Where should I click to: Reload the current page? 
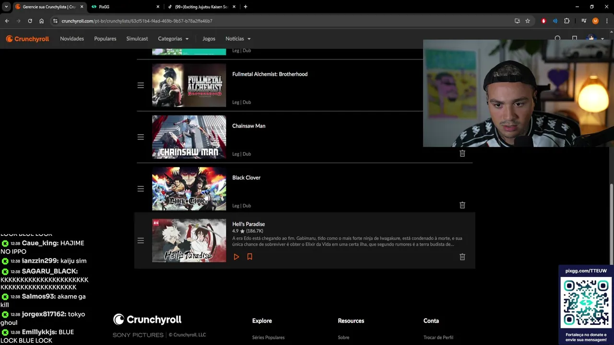click(x=30, y=21)
